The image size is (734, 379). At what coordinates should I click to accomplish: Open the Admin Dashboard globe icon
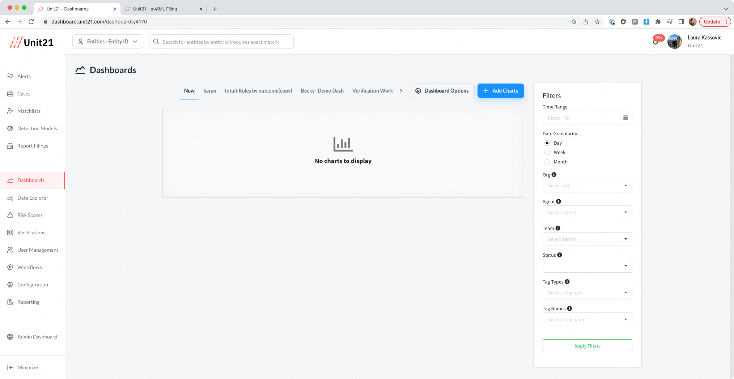click(x=10, y=337)
